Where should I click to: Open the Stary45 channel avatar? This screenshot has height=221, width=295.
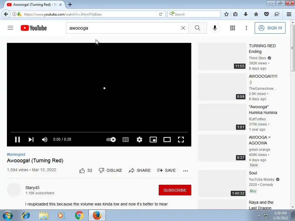(x=14, y=190)
